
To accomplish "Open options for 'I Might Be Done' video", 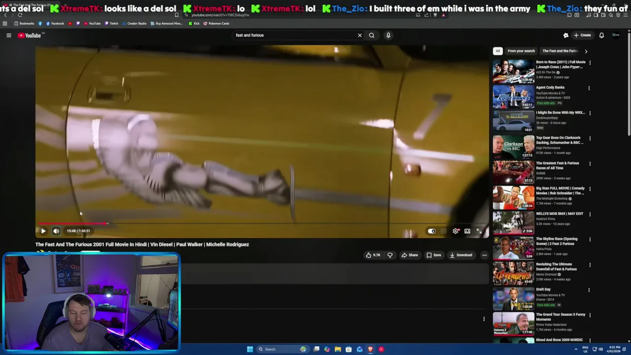I will point(590,113).
